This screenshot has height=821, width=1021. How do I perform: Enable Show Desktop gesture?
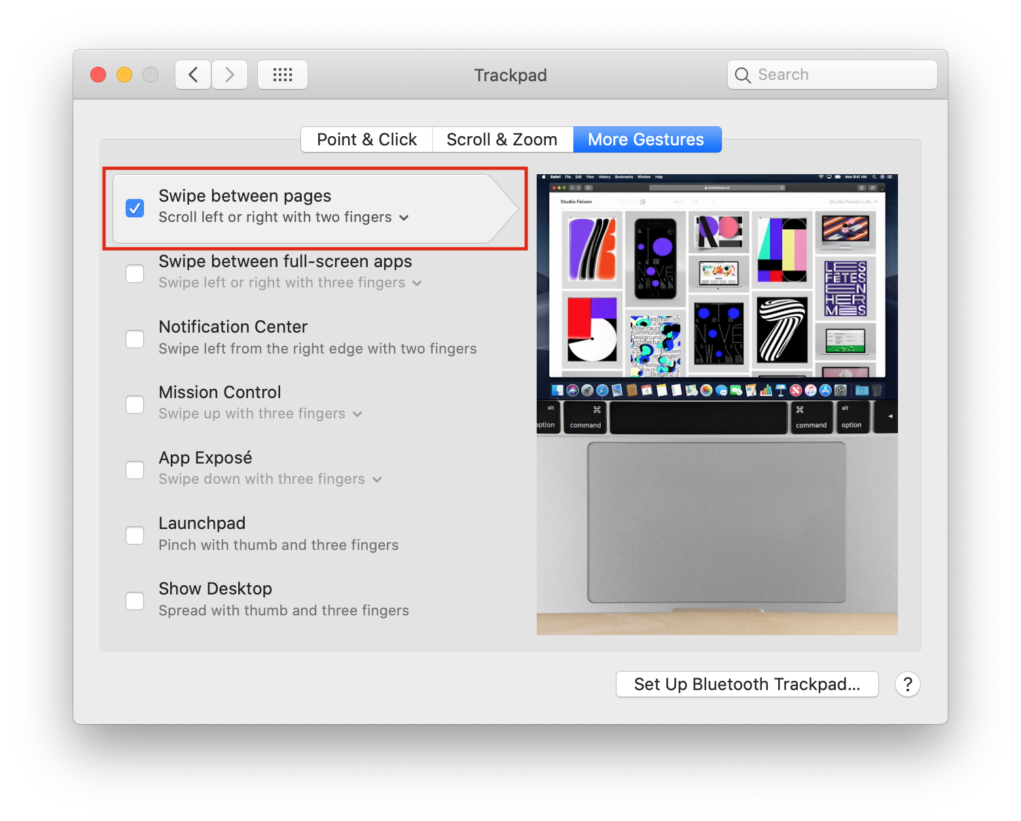point(135,601)
